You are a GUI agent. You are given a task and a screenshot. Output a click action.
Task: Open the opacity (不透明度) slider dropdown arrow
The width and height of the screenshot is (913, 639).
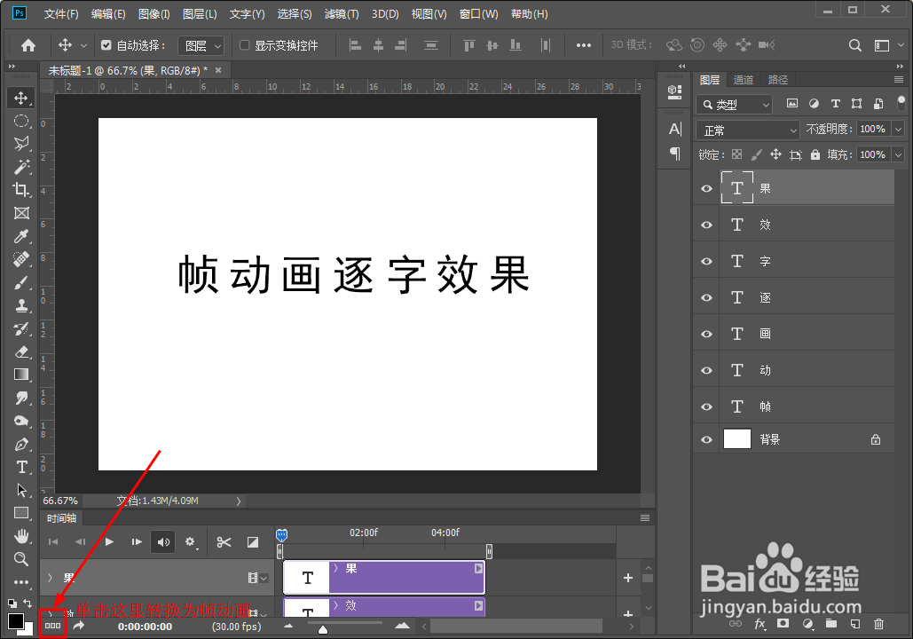[x=899, y=129]
